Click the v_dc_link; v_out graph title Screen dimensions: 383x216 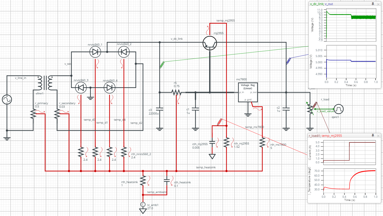click(x=321, y=4)
